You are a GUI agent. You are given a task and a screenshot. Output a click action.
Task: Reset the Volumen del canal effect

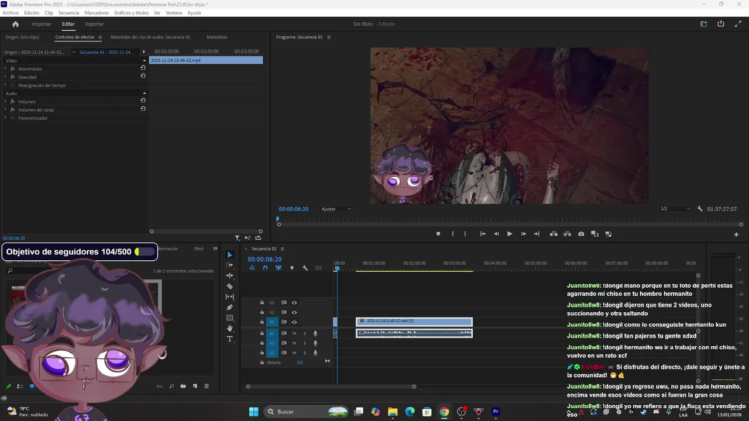point(143,109)
